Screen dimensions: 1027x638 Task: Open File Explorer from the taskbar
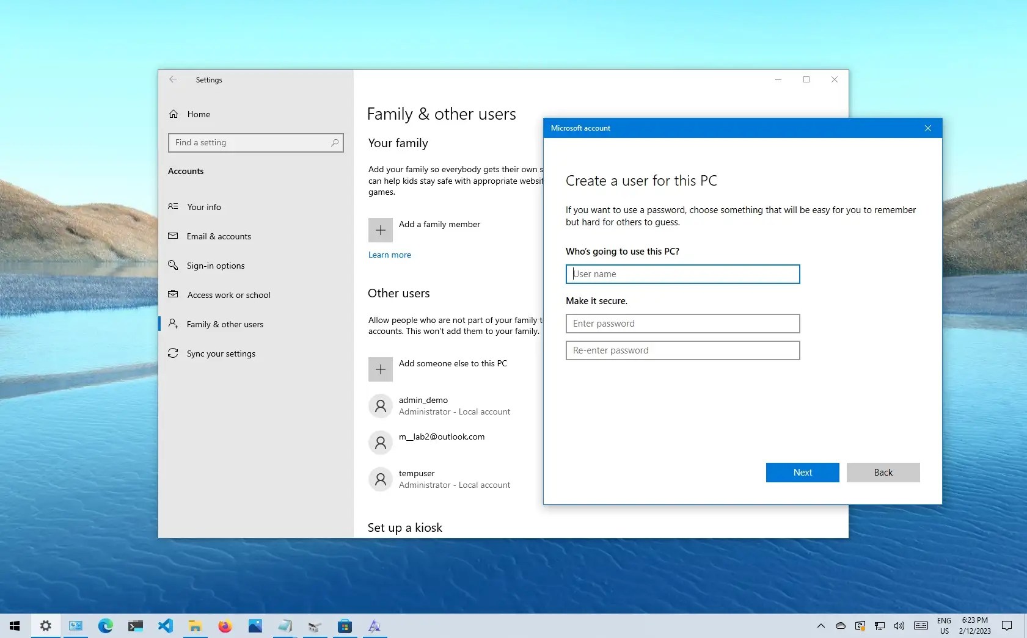tap(196, 626)
